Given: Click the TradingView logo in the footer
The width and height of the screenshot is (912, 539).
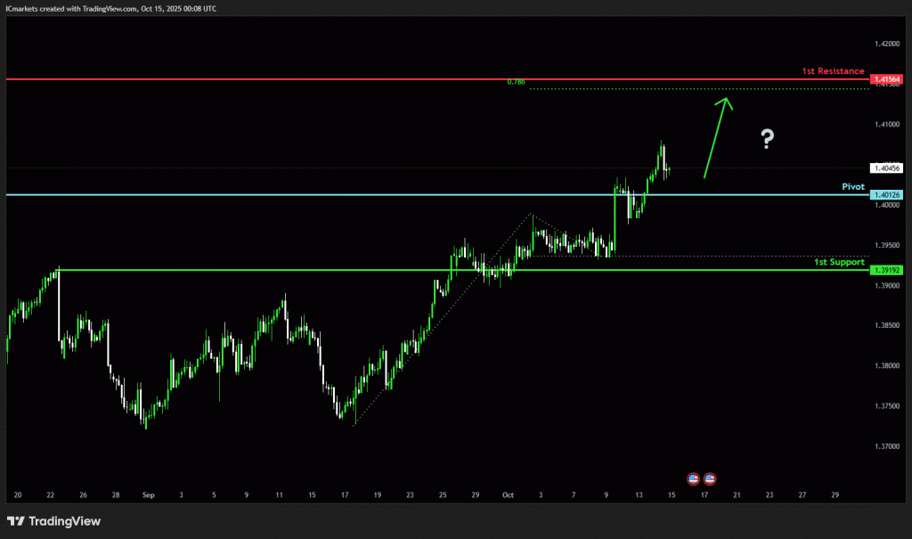Looking at the screenshot, I should point(54,521).
